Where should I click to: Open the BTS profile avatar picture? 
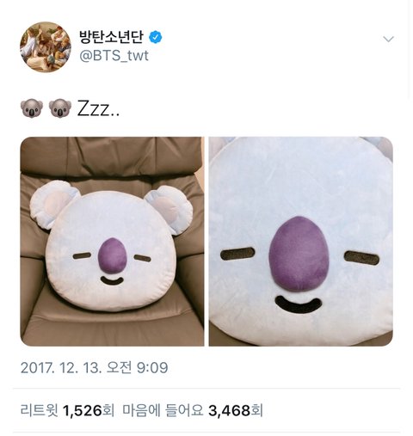46,47
